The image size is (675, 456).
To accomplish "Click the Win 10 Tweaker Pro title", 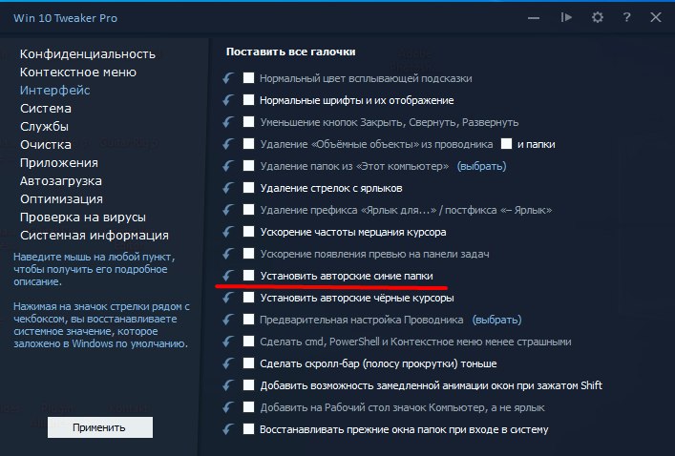I will click(65, 18).
